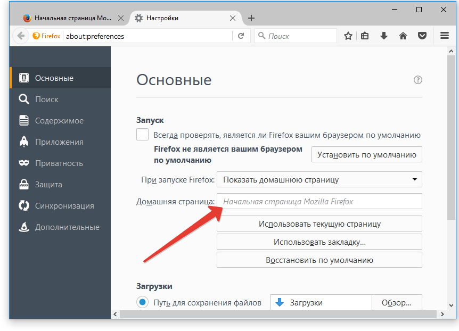Open Дополнительные settings category
The width and height of the screenshot is (459, 331).
click(x=61, y=227)
